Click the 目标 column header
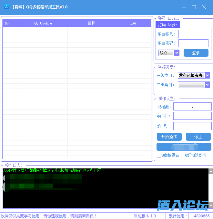 point(91,23)
